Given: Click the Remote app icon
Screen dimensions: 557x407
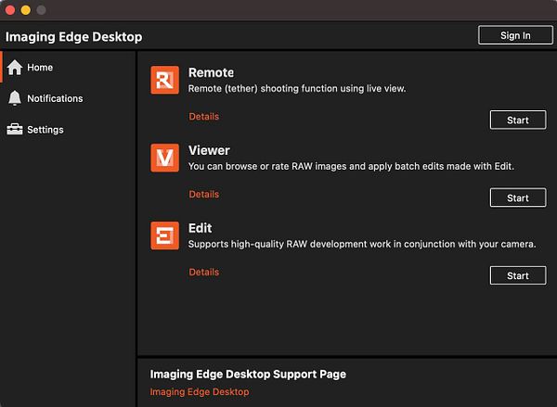Looking at the screenshot, I should point(164,81).
